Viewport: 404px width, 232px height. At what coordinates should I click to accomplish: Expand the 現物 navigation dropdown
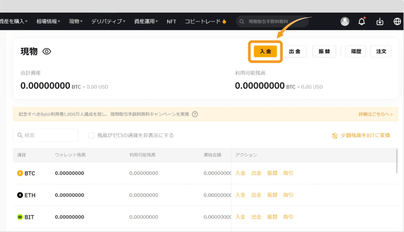pyautogui.click(x=76, y=22)
